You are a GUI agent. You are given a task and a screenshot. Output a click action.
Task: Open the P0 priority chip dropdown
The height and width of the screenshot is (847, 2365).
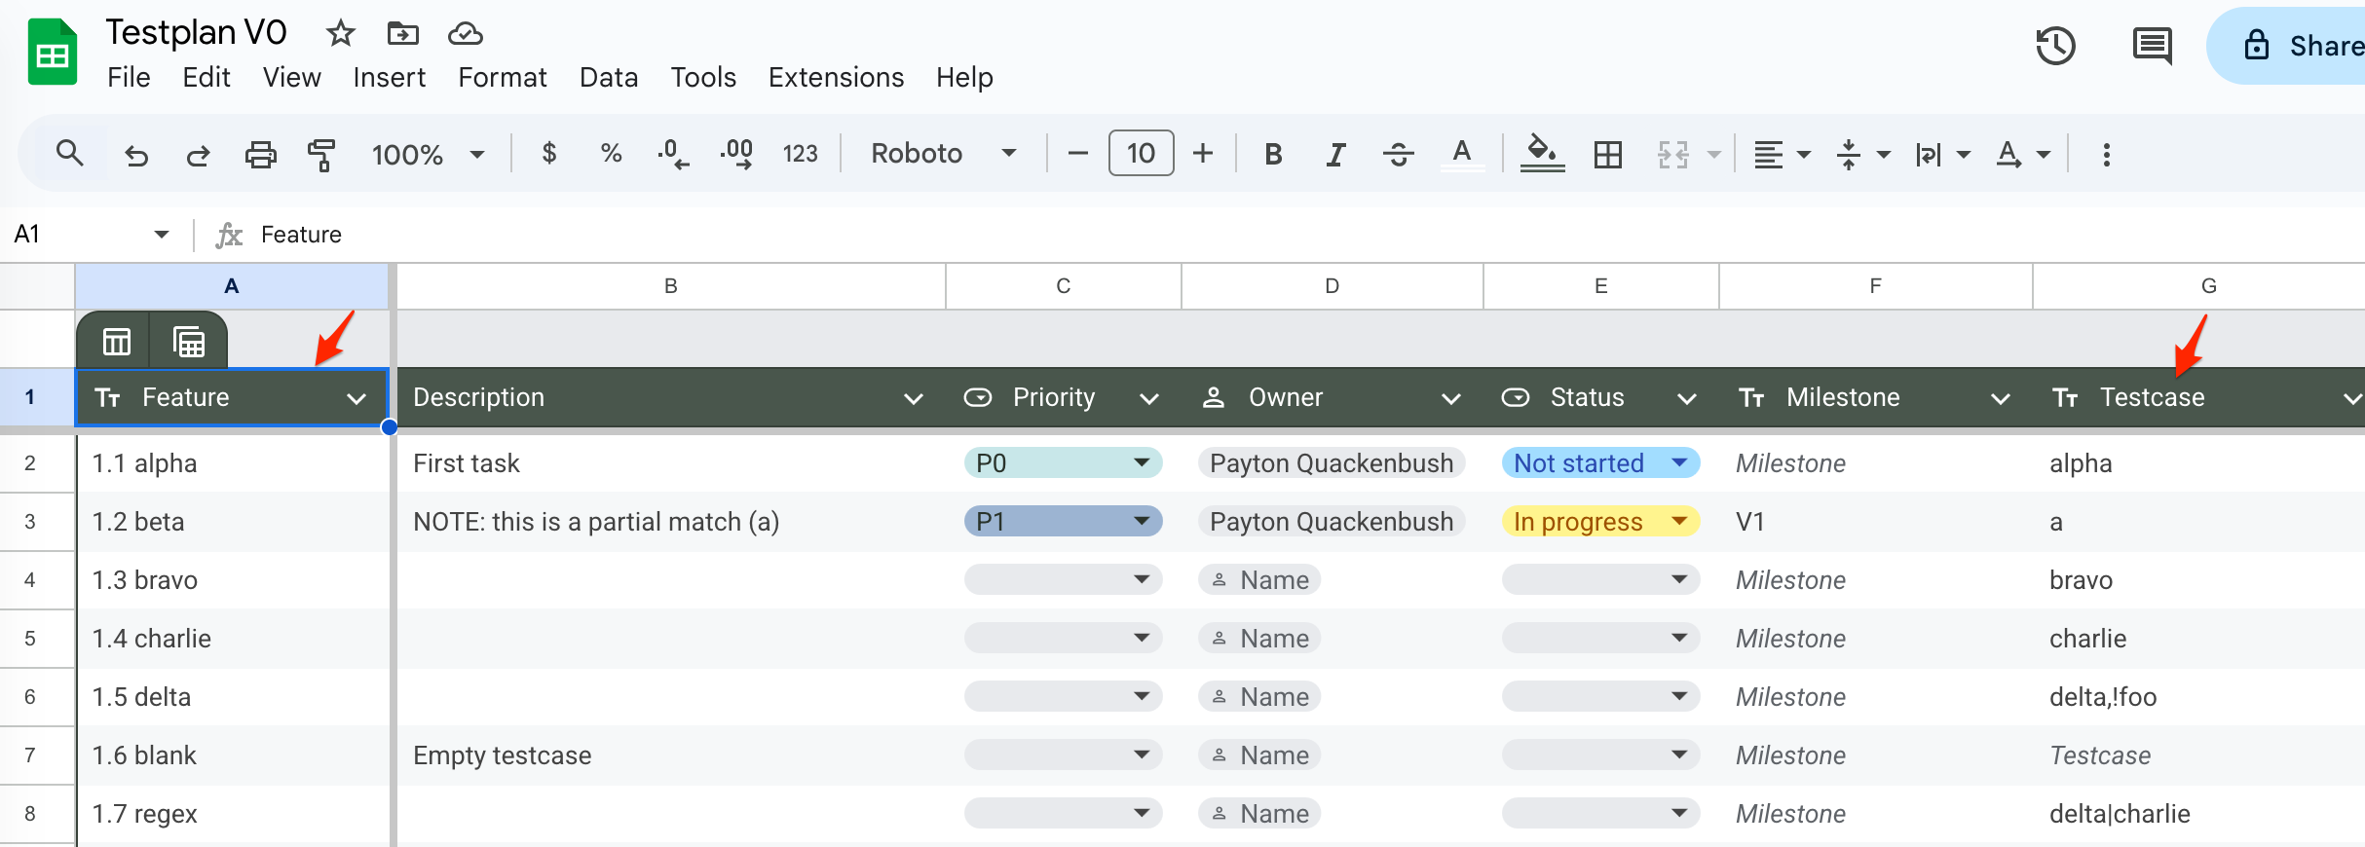[1143, 462]
